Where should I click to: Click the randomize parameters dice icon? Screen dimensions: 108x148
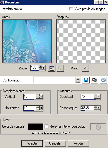coord(95,80)
